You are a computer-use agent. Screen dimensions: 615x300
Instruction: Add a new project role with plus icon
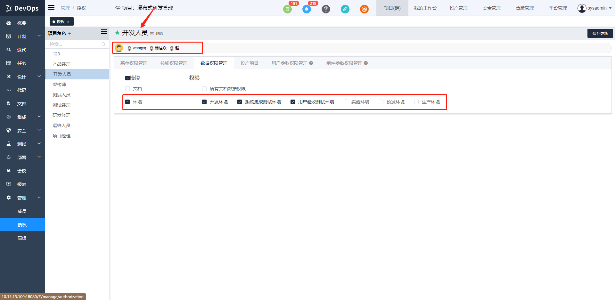tap(70, 34)
